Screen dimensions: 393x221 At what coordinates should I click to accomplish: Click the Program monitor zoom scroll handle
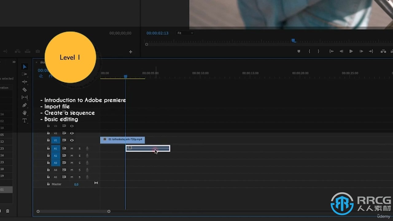[x=146, y=44]
